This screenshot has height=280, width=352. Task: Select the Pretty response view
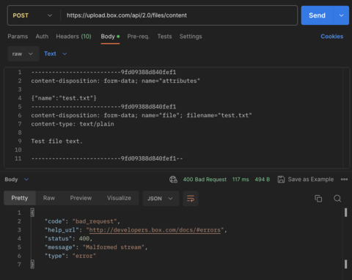[20, 198]
